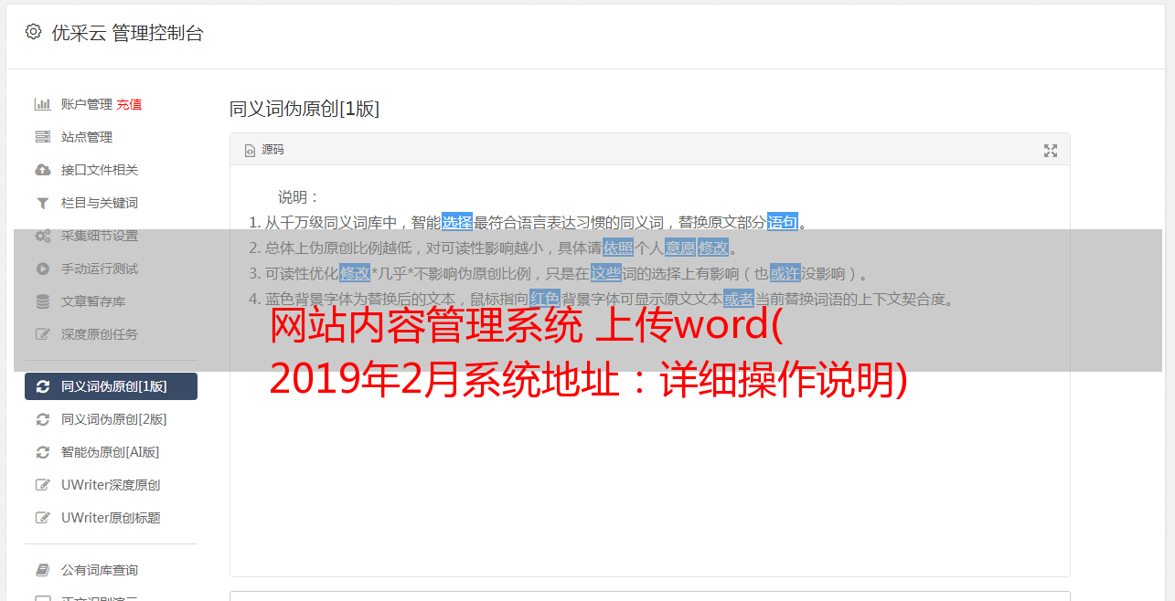The height and width of the screenshot is (601, 1175).
Task: Click the 源码 source code icon
Action: click(250, 150)
